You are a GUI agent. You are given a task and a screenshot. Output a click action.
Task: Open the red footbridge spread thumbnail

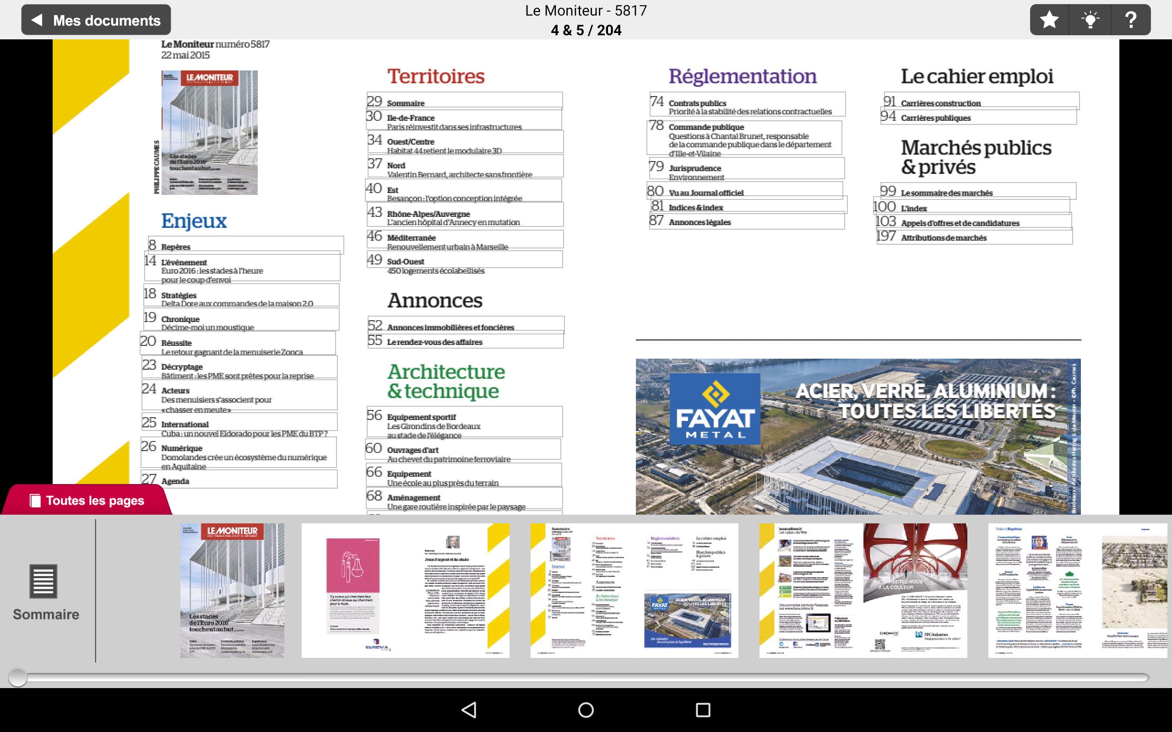tap(863, 590)
